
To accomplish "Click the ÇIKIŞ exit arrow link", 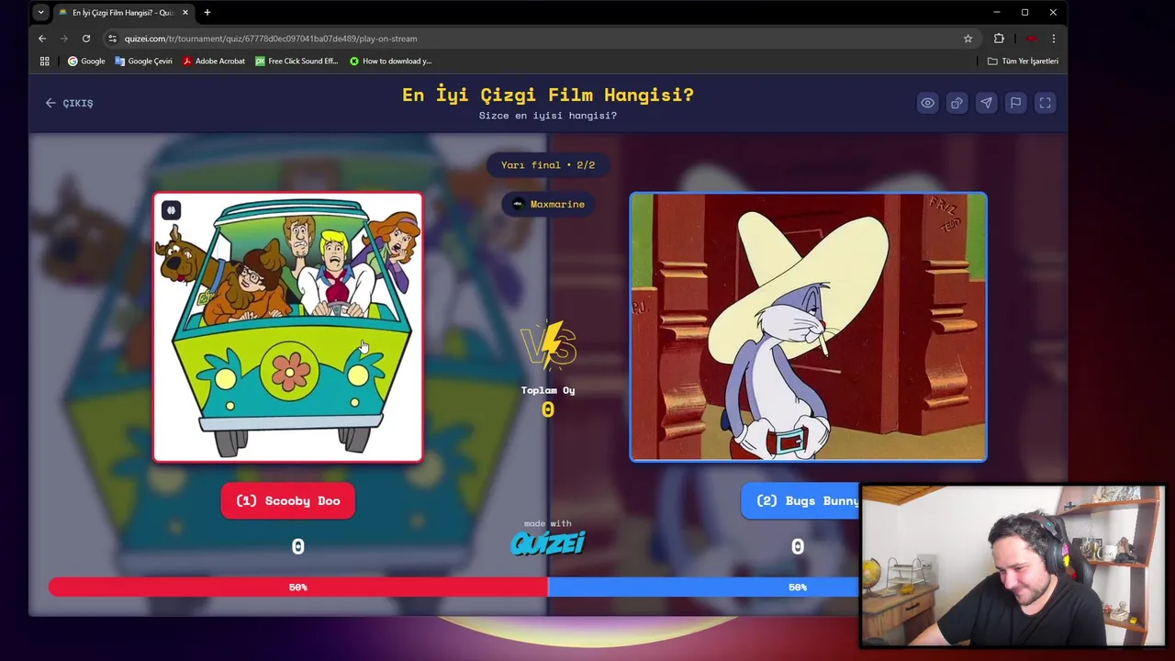I will pos(69,103).
